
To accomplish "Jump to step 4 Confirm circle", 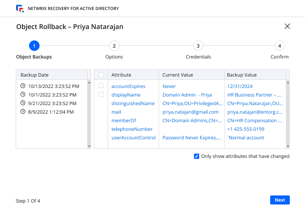I will click(280, 46).
